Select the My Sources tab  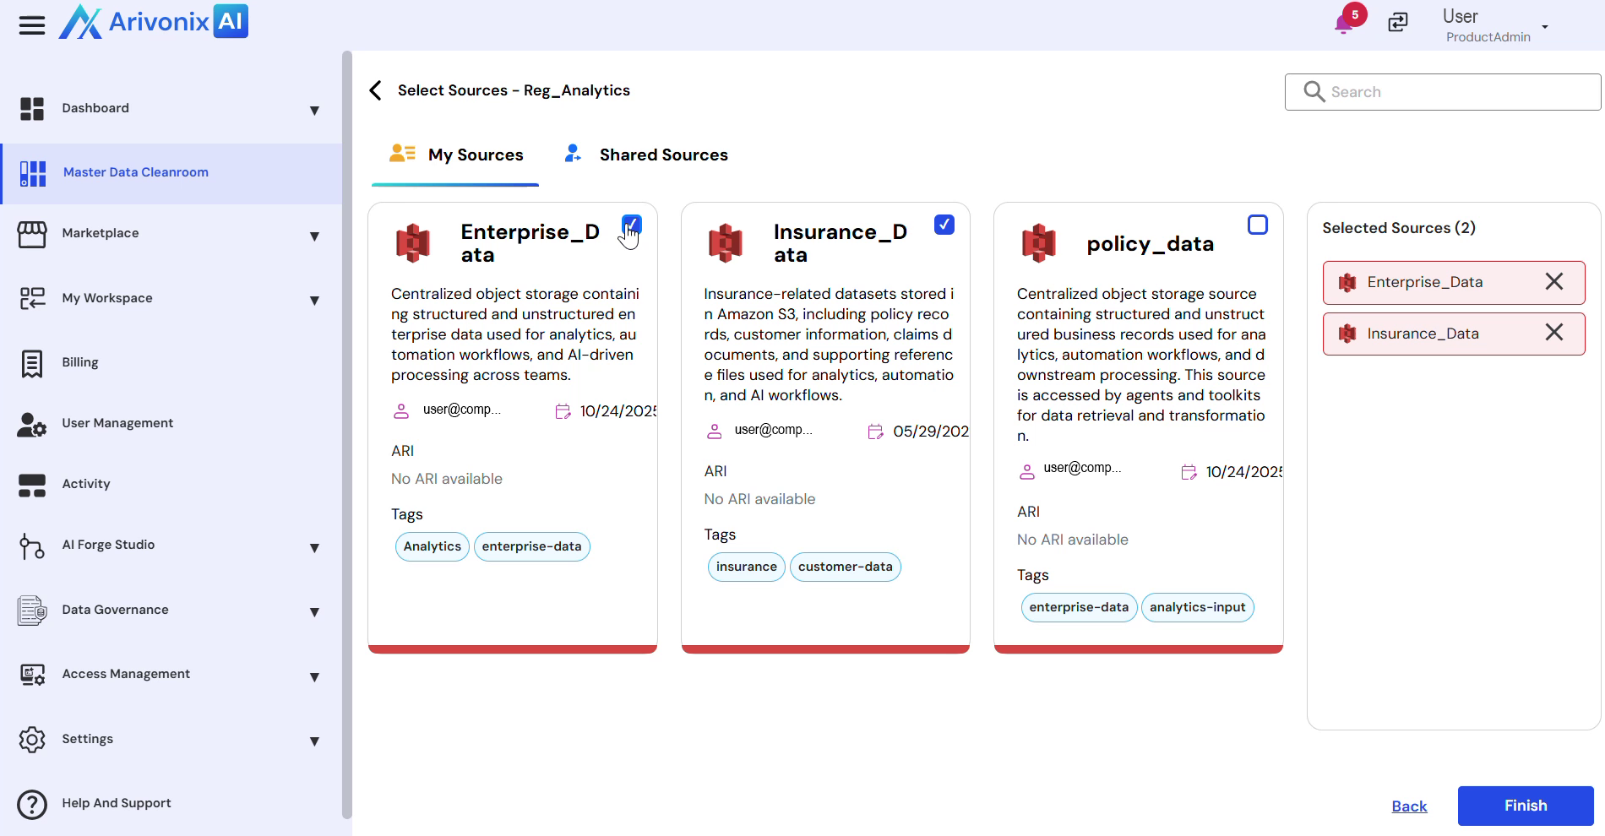pos(457,155)
